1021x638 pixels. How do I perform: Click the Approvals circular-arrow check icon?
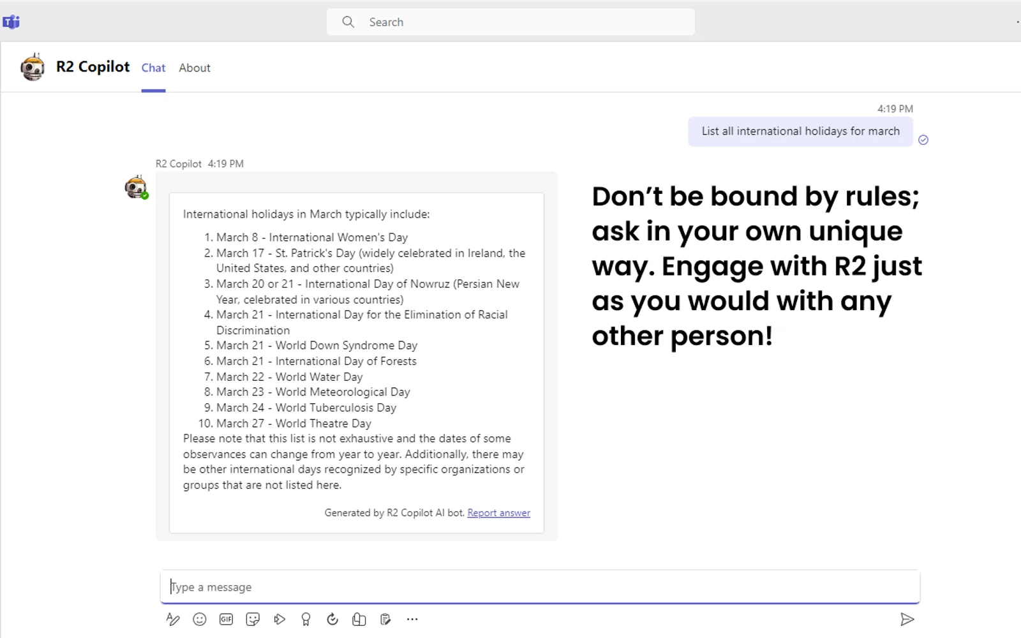(x=332, y=619)
